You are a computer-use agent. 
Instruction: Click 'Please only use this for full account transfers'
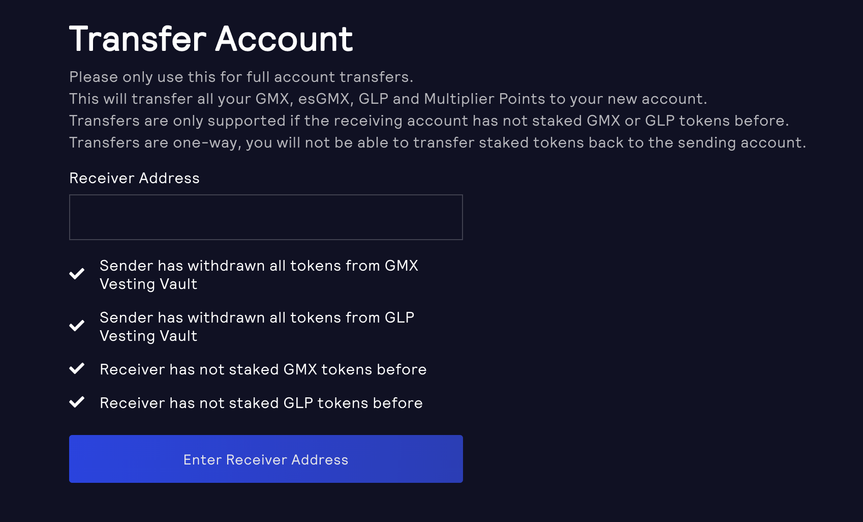pos(241,77)
